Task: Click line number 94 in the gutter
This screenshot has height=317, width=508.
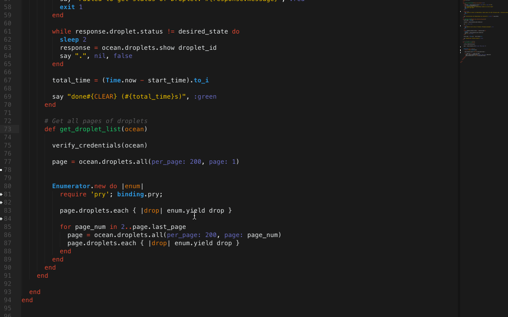Action: tap(7, 300)
